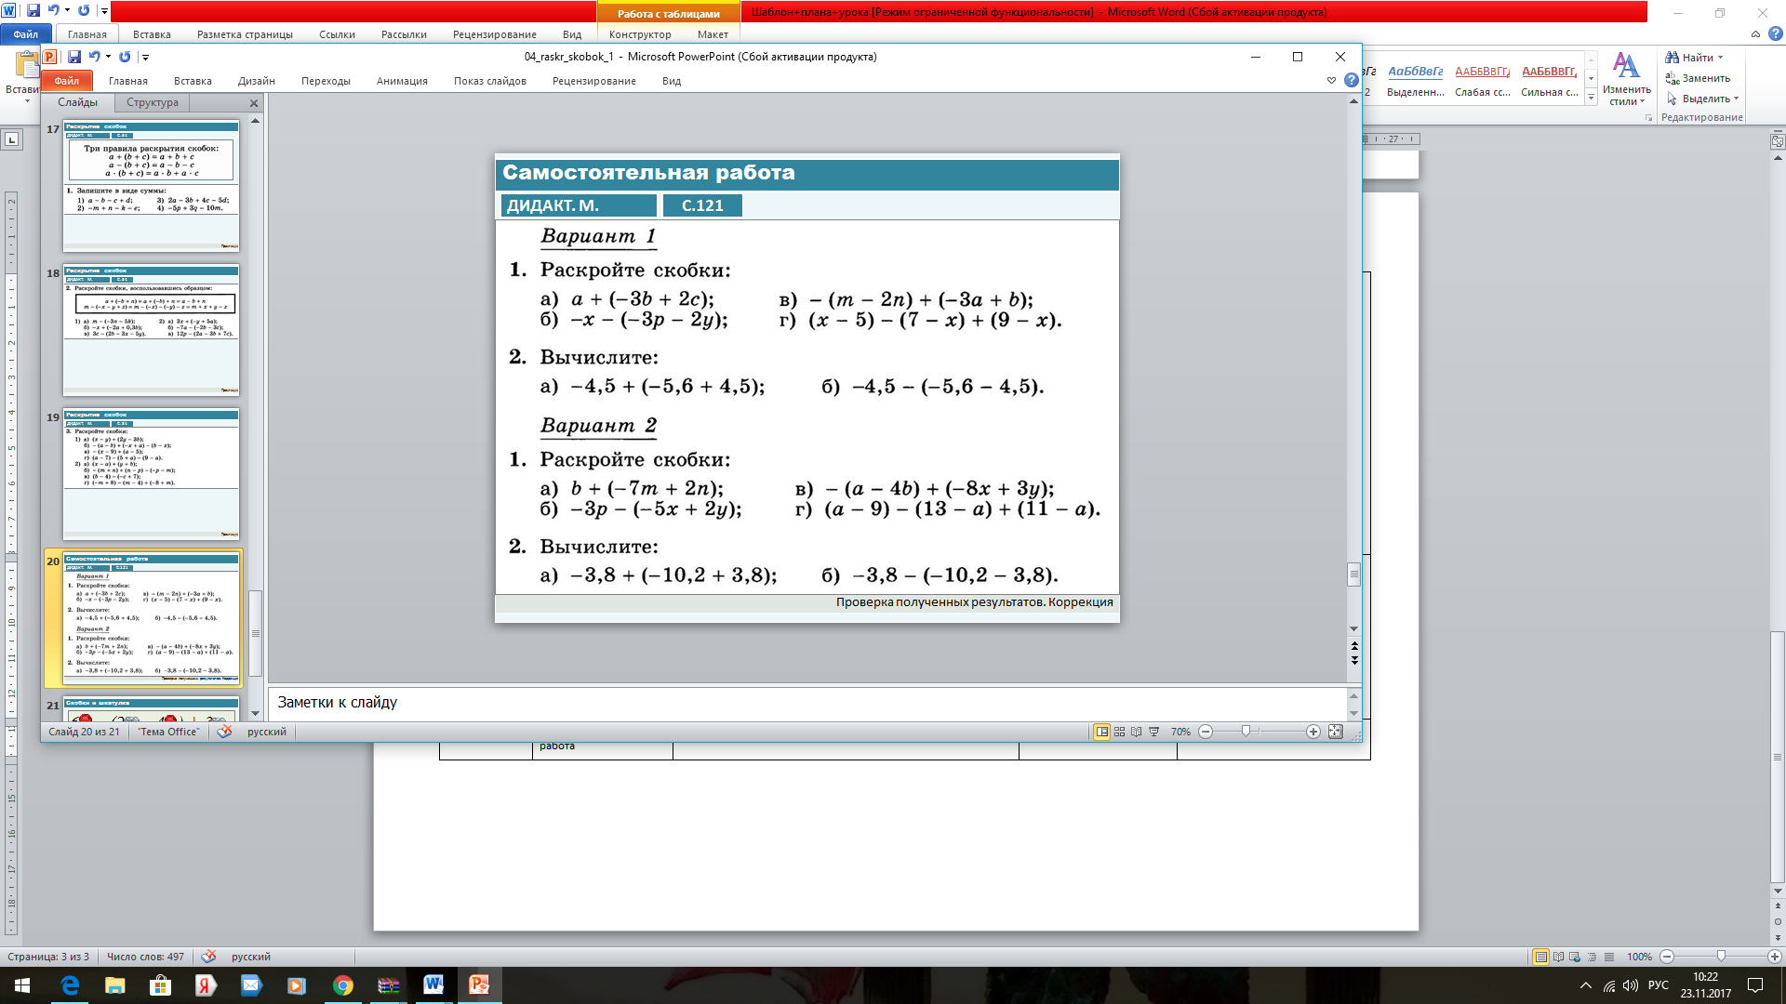Switch to the Структура pane tab
The width and height of the screenshot is (1786, 1004).
[x=152, y=102]
